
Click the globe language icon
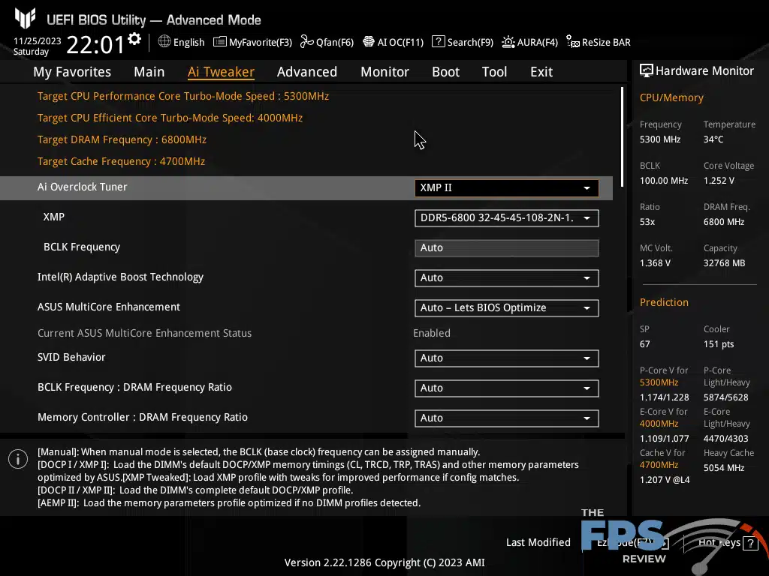164,42
